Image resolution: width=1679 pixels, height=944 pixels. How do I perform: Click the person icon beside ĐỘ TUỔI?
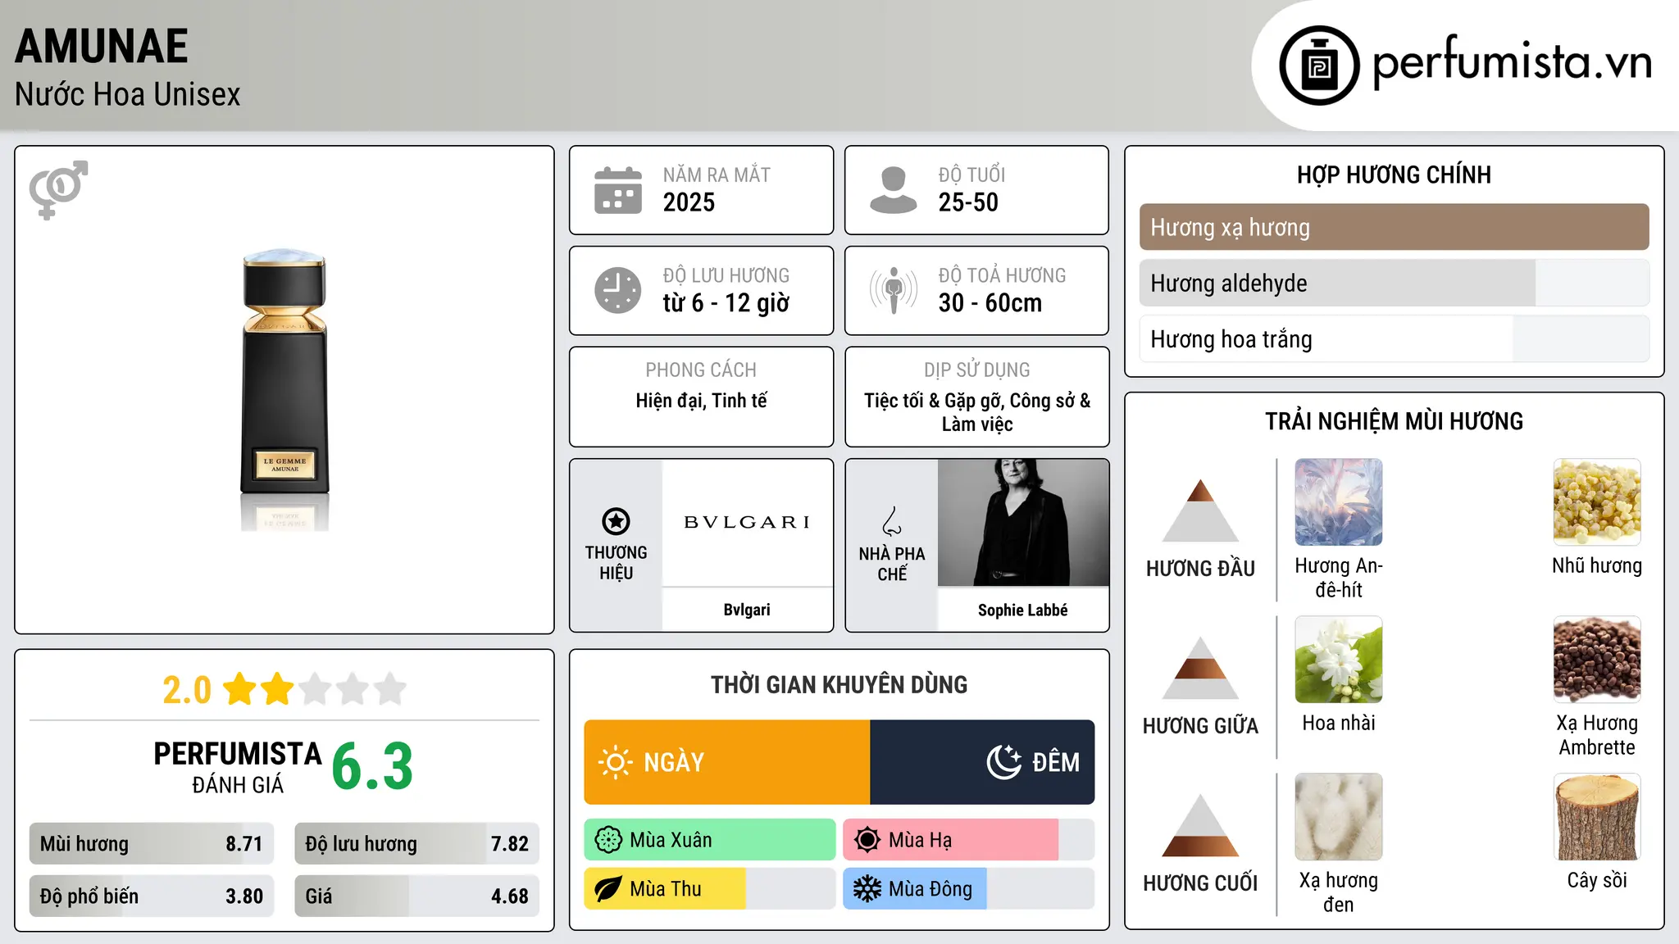point(894,190)
